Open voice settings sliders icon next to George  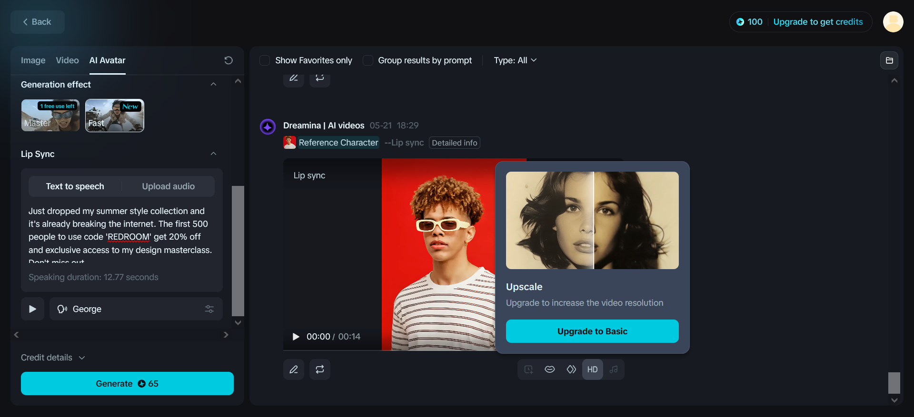209,309
